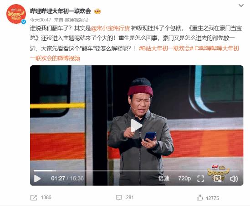
Task: Click the repost share icon
Action: pos(34,198)
